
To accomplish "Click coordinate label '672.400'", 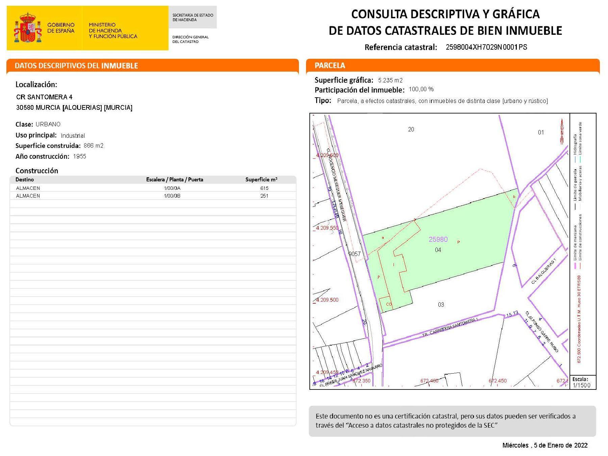I will pos(429,381).
